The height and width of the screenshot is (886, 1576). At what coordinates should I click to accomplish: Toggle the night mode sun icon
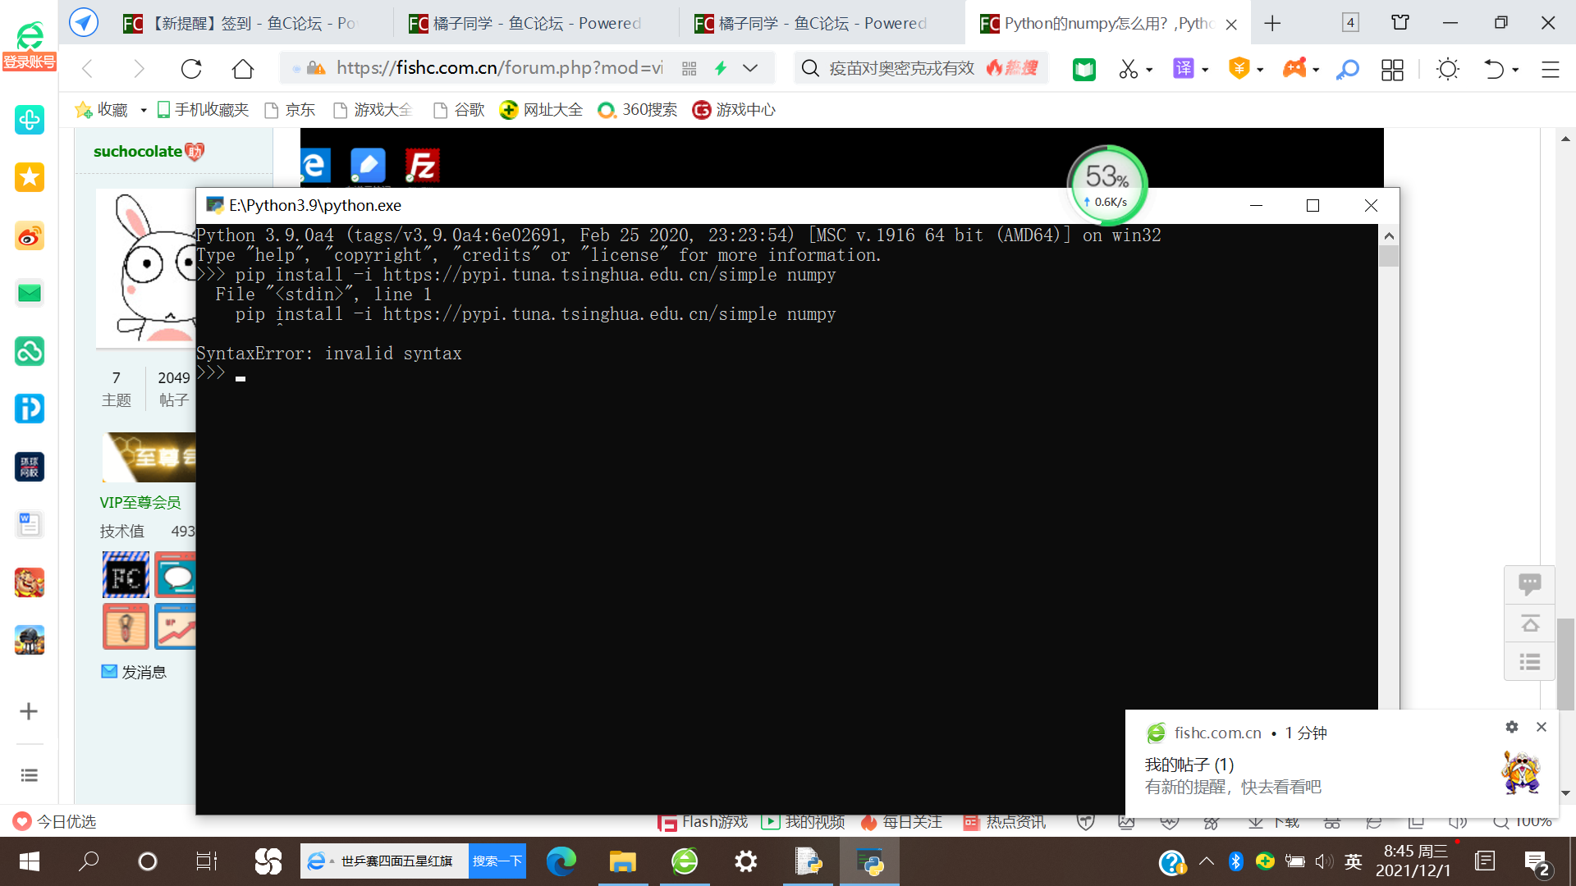tap(1448, 69)
